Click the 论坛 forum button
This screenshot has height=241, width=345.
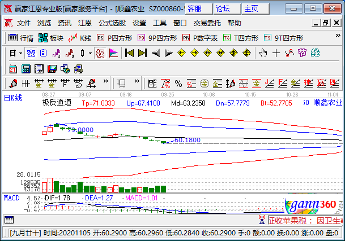(x=227, y=9)
